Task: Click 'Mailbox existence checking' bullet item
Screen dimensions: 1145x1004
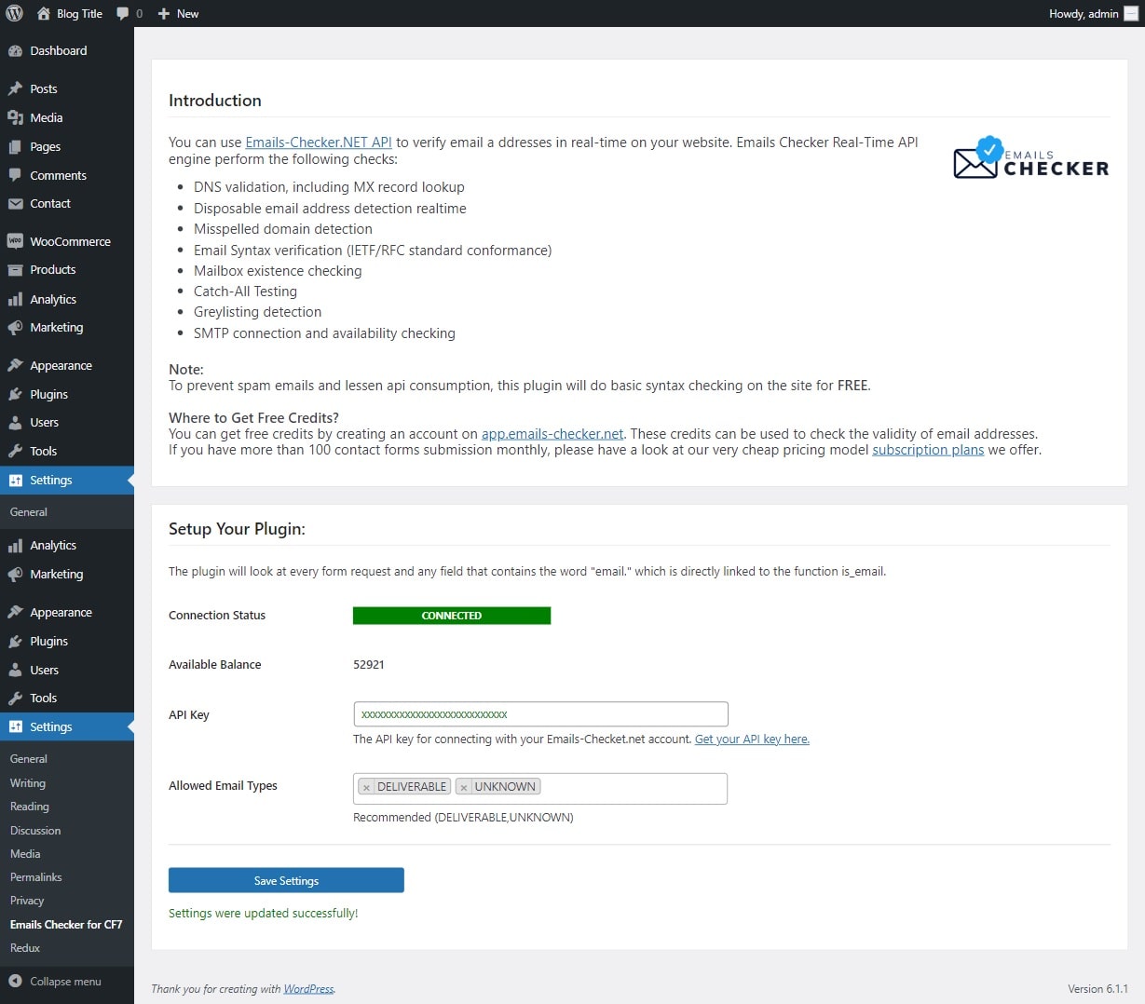Action: click(x=278, y=271)
